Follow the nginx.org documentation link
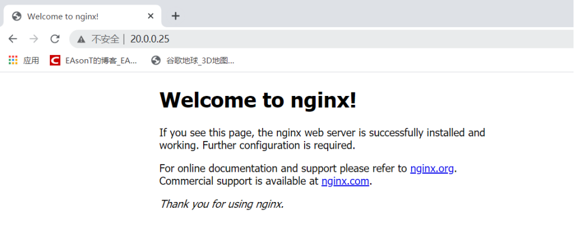 click(x=432, y=169)
